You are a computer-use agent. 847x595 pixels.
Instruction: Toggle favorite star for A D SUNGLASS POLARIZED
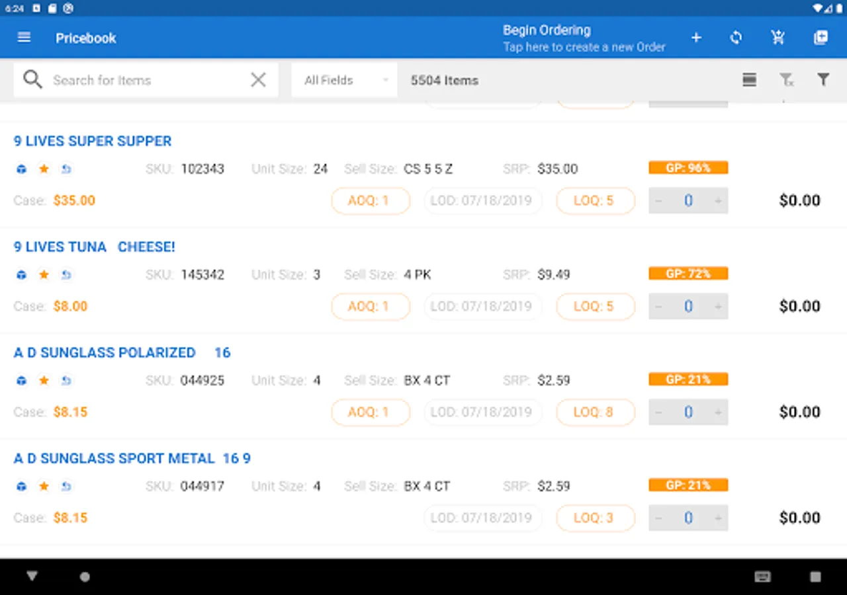[x=44, y=381]
